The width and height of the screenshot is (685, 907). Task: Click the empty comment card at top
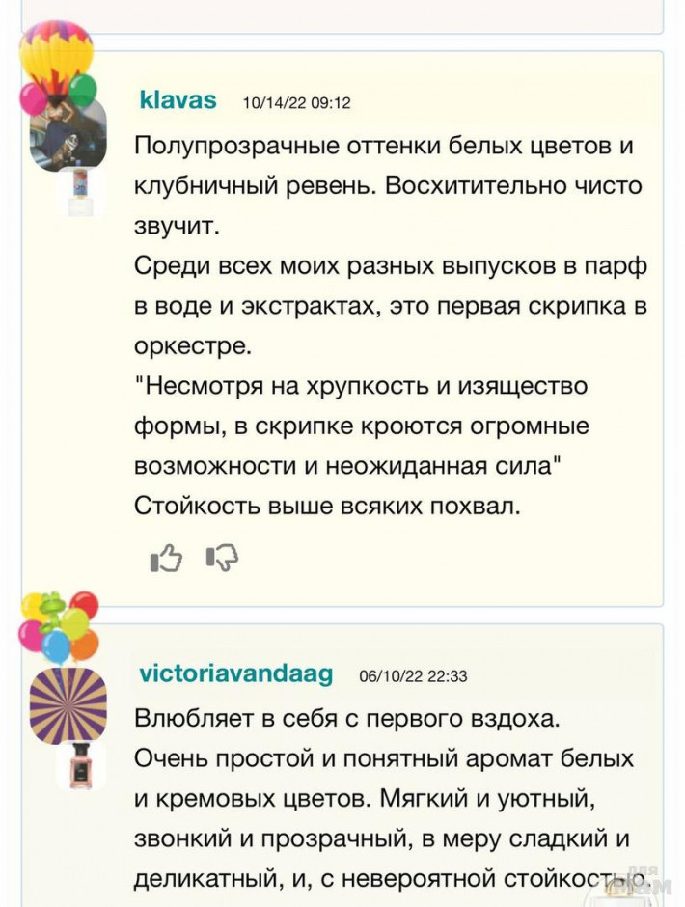coord(342,15)
